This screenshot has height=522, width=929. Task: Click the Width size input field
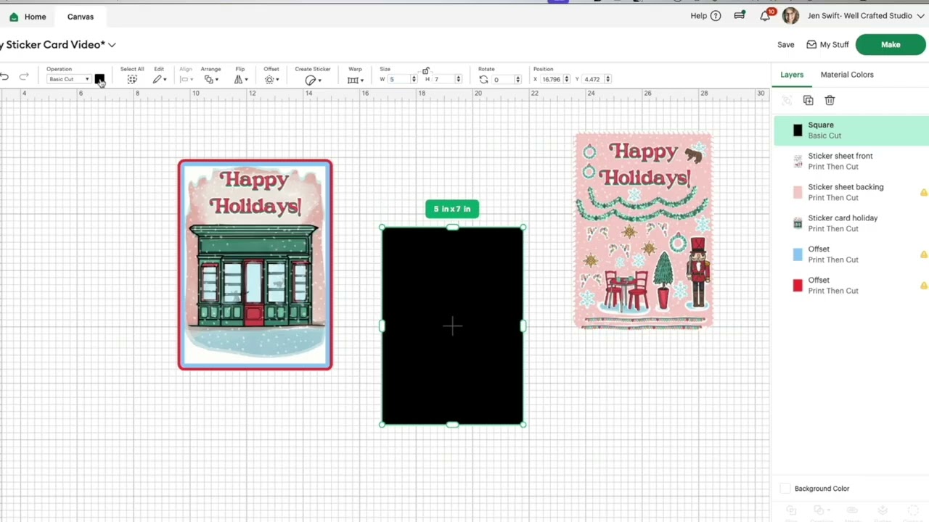(x=398, y=79)
